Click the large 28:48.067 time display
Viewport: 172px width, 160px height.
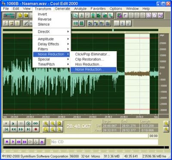point(79,126)
